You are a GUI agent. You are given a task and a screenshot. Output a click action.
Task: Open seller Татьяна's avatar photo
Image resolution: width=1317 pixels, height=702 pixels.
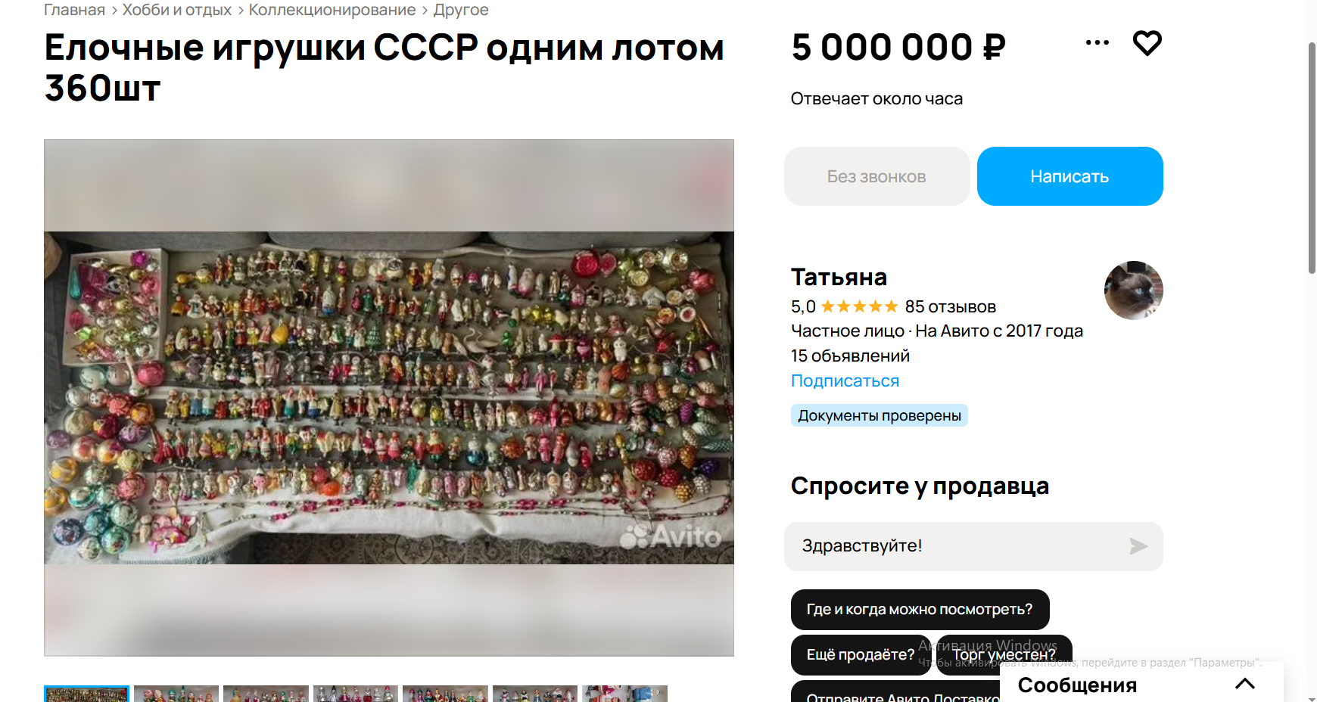tap(1133, 290)
